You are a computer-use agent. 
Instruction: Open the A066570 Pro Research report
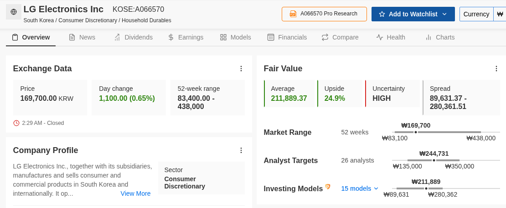tap(324, 14)
